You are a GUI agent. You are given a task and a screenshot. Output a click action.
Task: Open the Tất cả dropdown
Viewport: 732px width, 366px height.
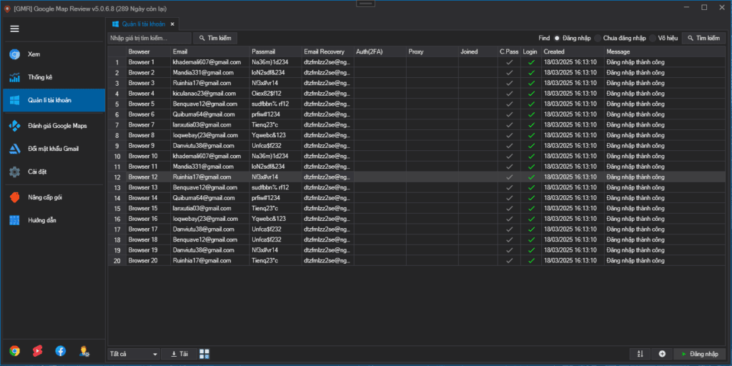[x=134, y=355]
